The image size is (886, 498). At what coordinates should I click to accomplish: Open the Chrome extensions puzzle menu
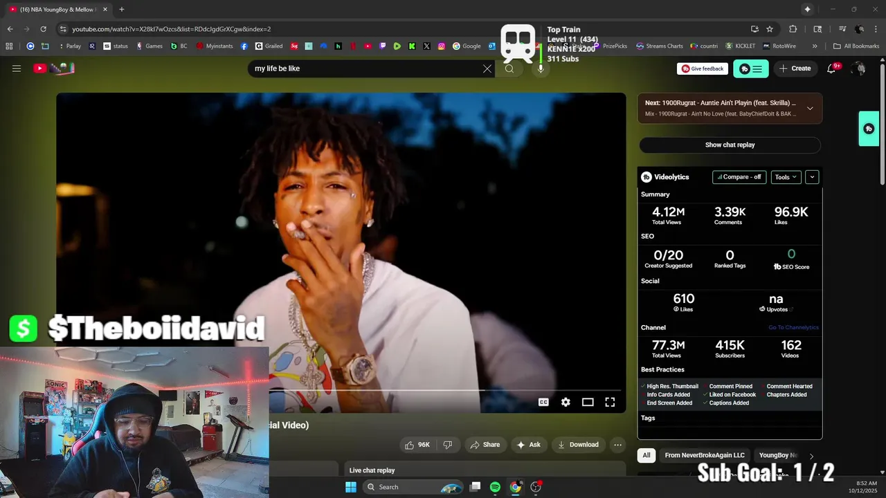(x=793, y=29)
